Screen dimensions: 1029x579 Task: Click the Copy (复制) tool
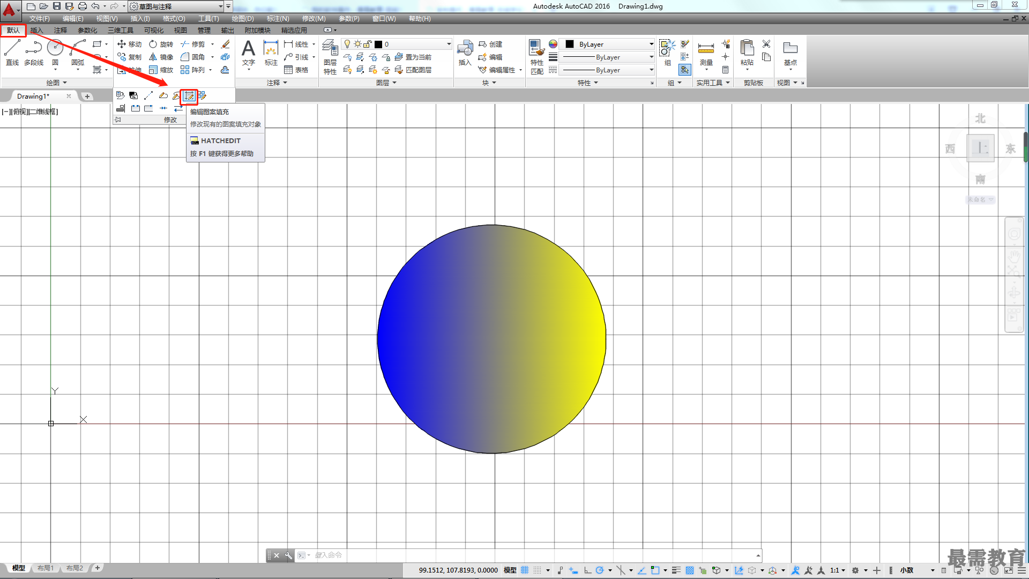tap(129, 57)
